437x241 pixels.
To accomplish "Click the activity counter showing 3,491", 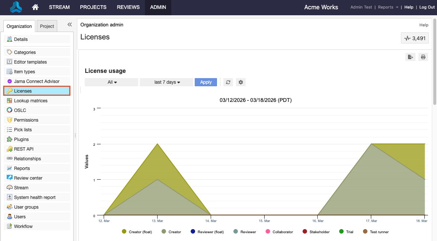I will point(415,38).
